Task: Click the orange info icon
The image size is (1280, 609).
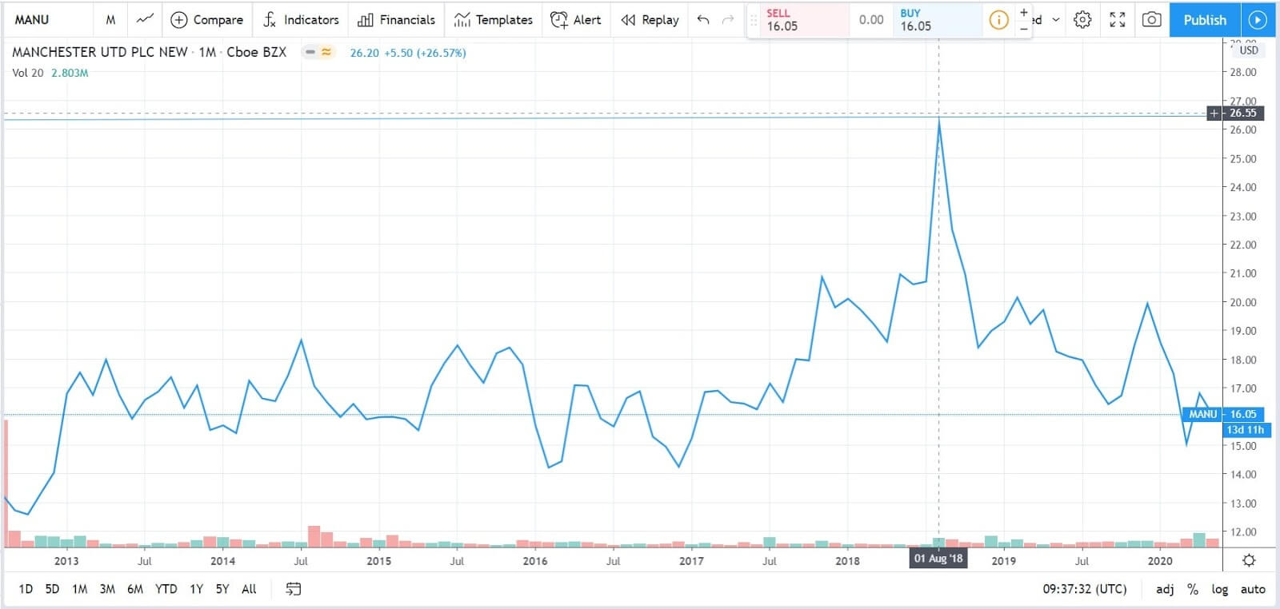Action: [998, 20]
